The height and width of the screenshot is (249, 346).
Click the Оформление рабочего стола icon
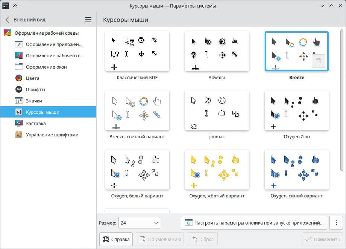(19, 55)
